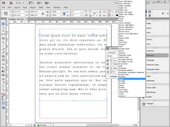
Task: Open the Object menu
Action: 33,7
